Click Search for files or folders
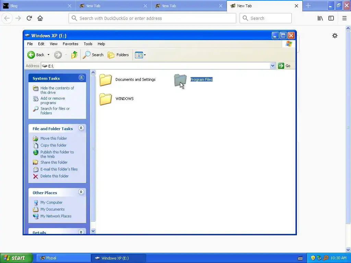The image size is (351, 263). (x=55, y=111)
